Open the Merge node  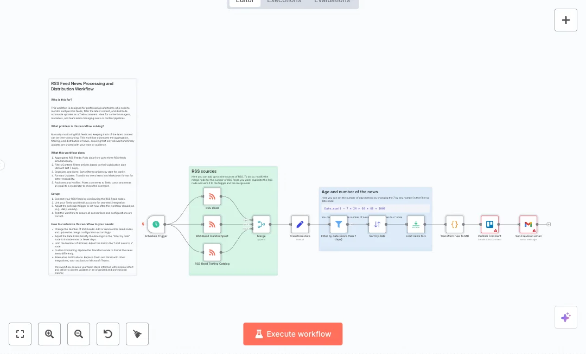(x=261, y=224)
